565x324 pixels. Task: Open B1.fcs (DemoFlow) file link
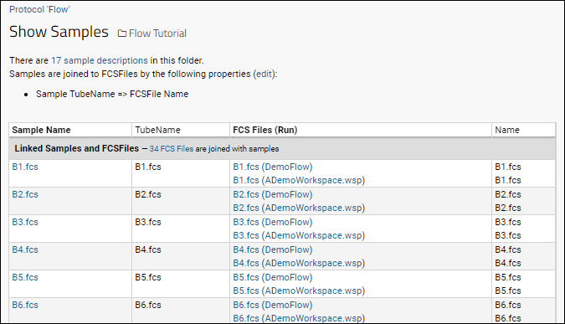(272, 167)
